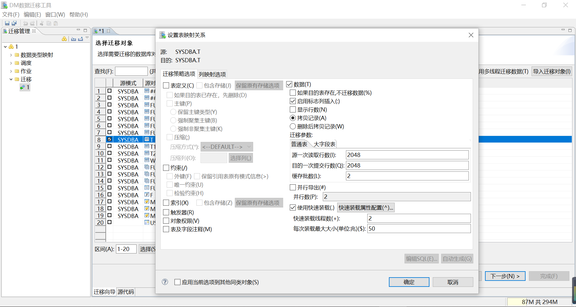Screen dimensions: 576x307
Task: Select the 删除后拷贝记录(W) radio button
Action: coord(293,126)
